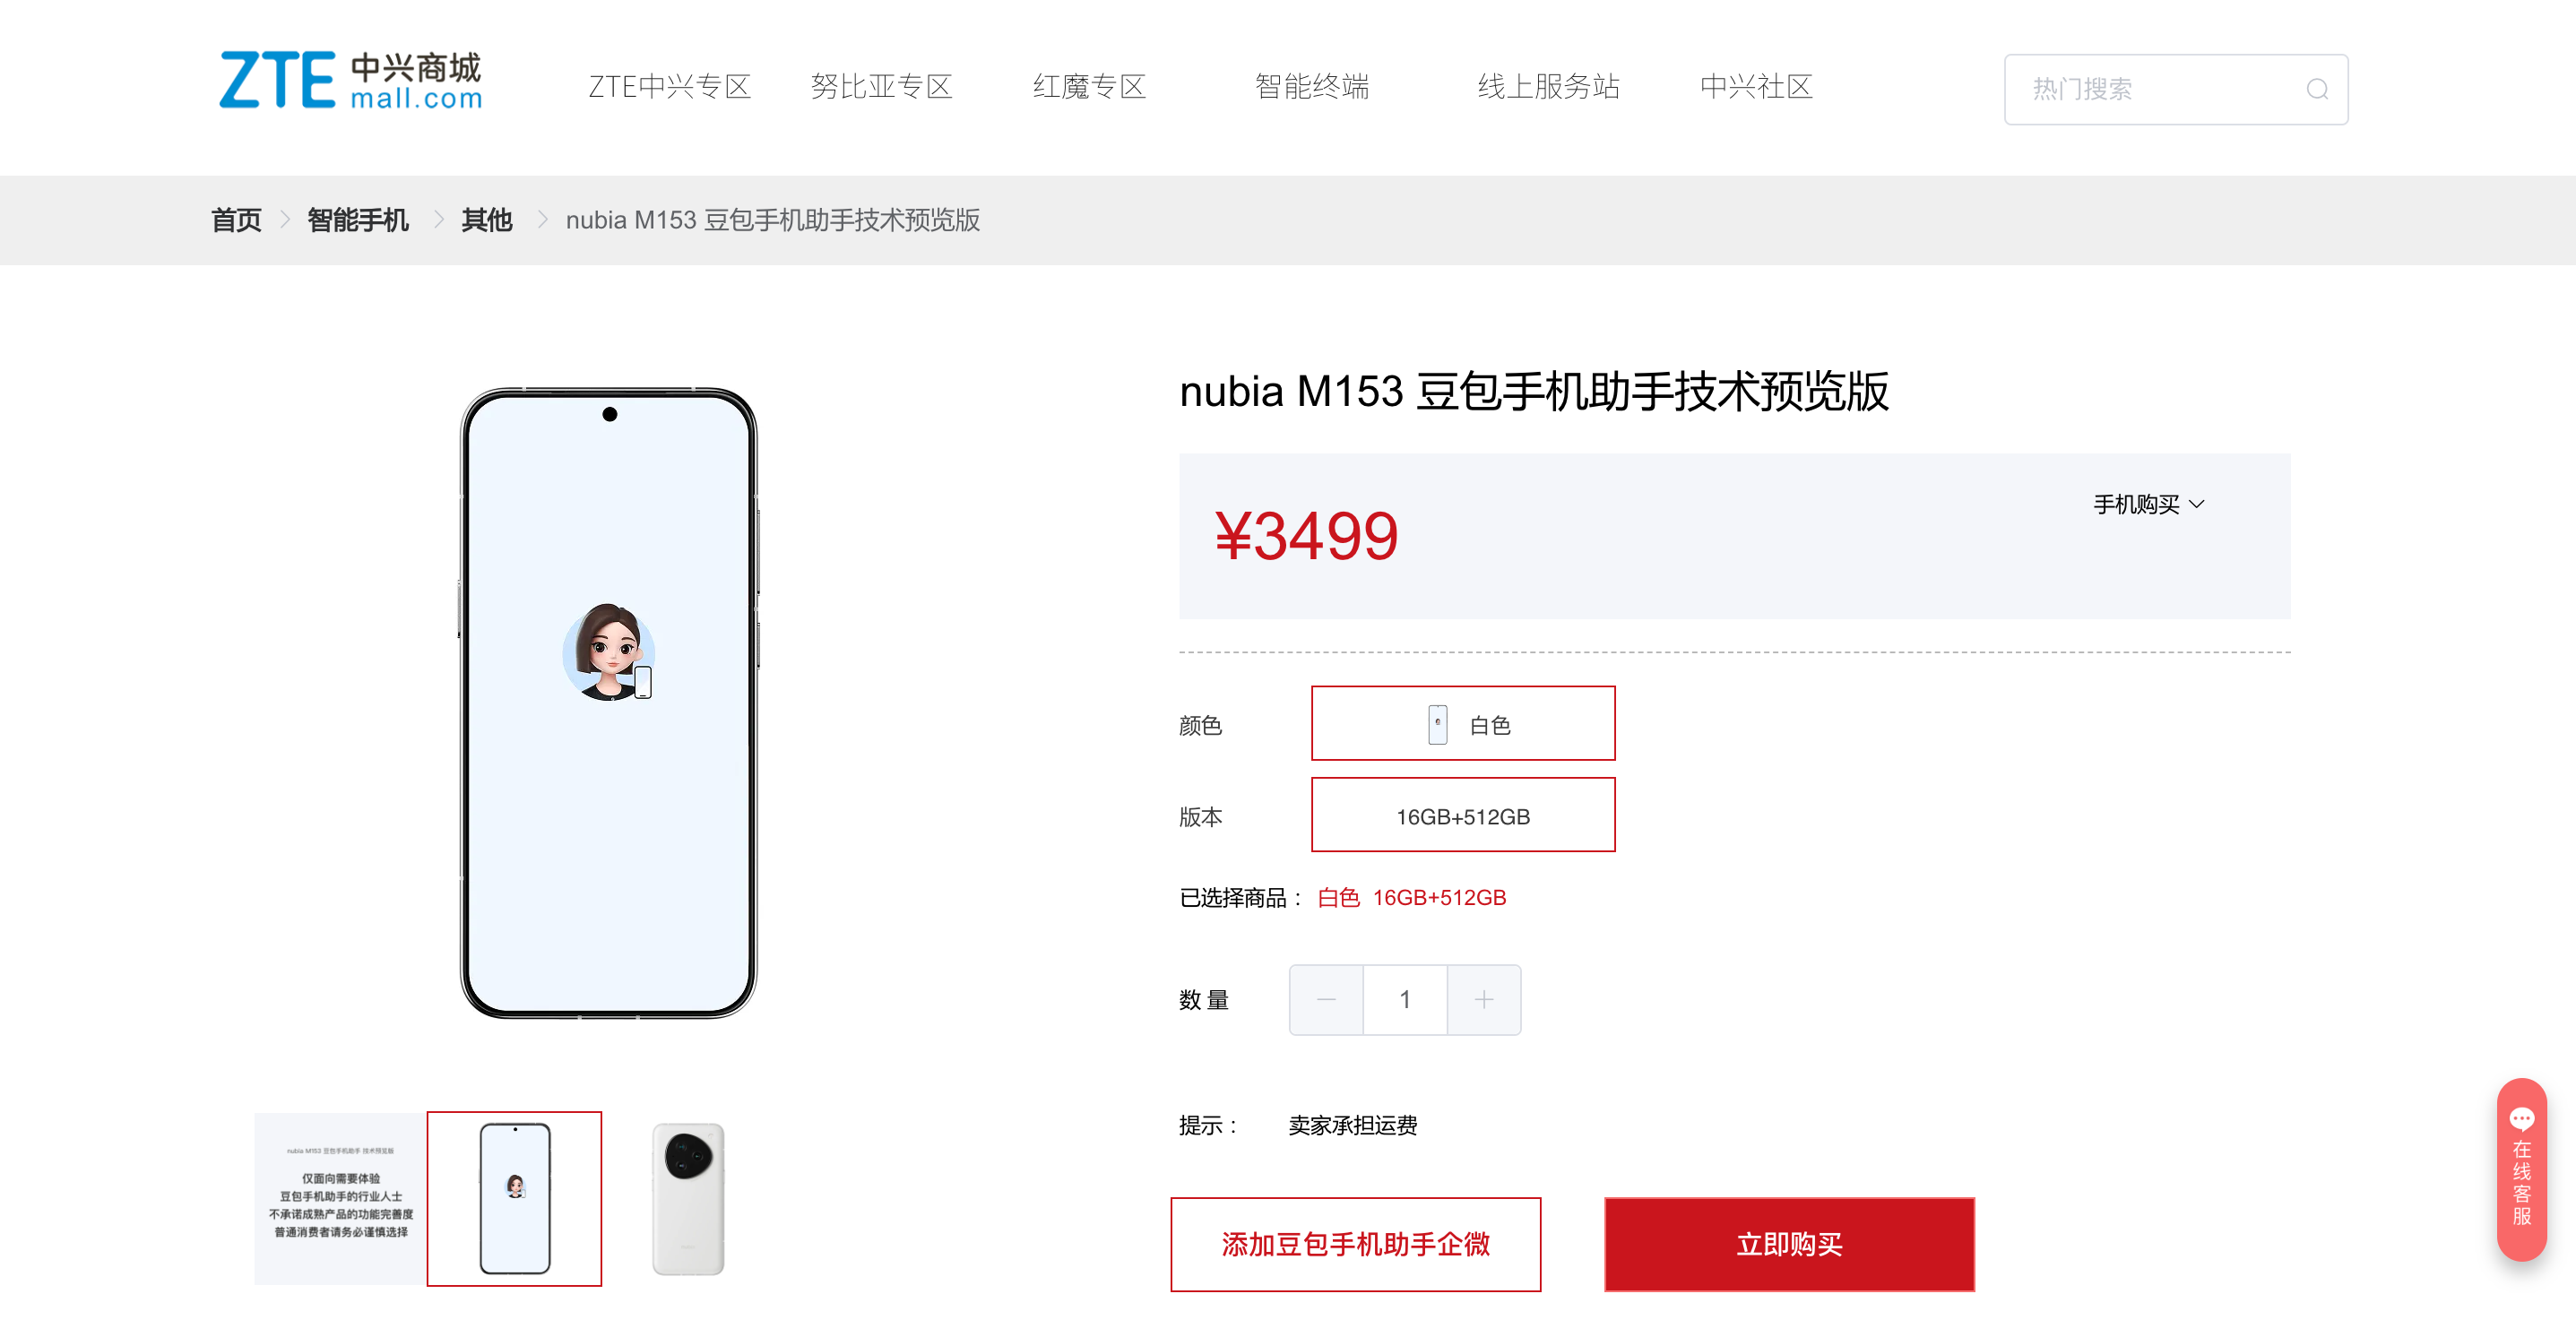Viewport: 2576px width, 1337px height.
Task: Select the white color option
Action: pos(1463,723)
